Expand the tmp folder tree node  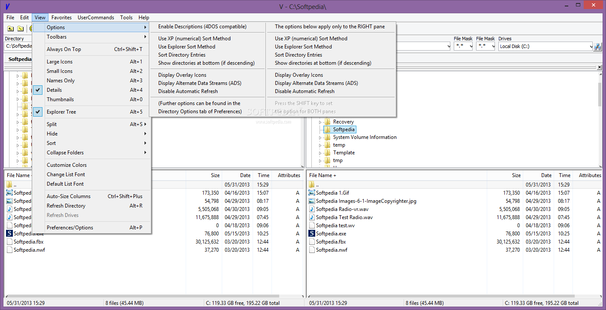(320, 161)
